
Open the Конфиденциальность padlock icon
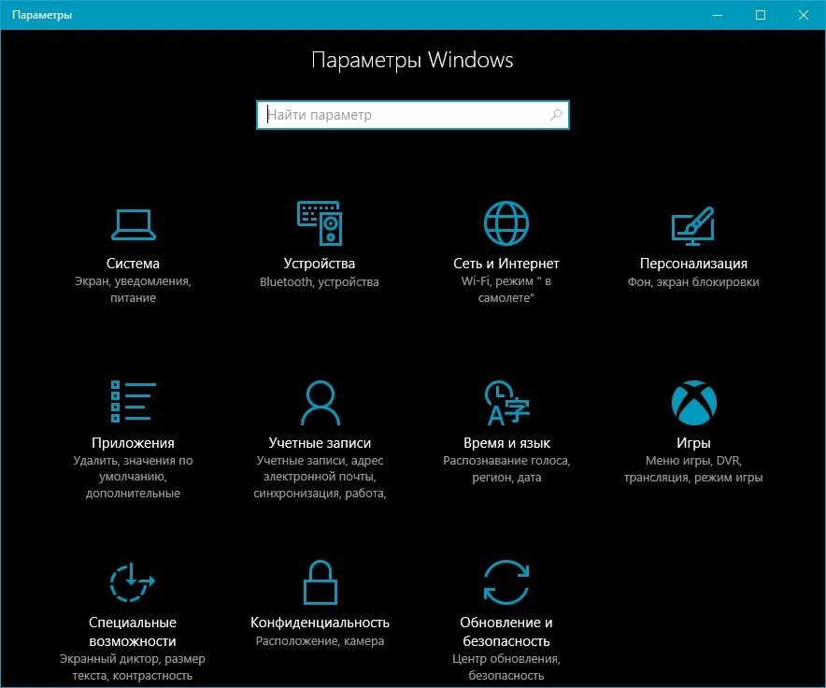(320, 582)
